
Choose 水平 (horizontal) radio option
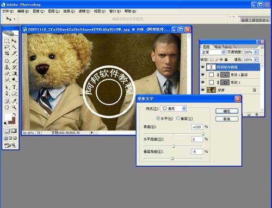point(158,119)
